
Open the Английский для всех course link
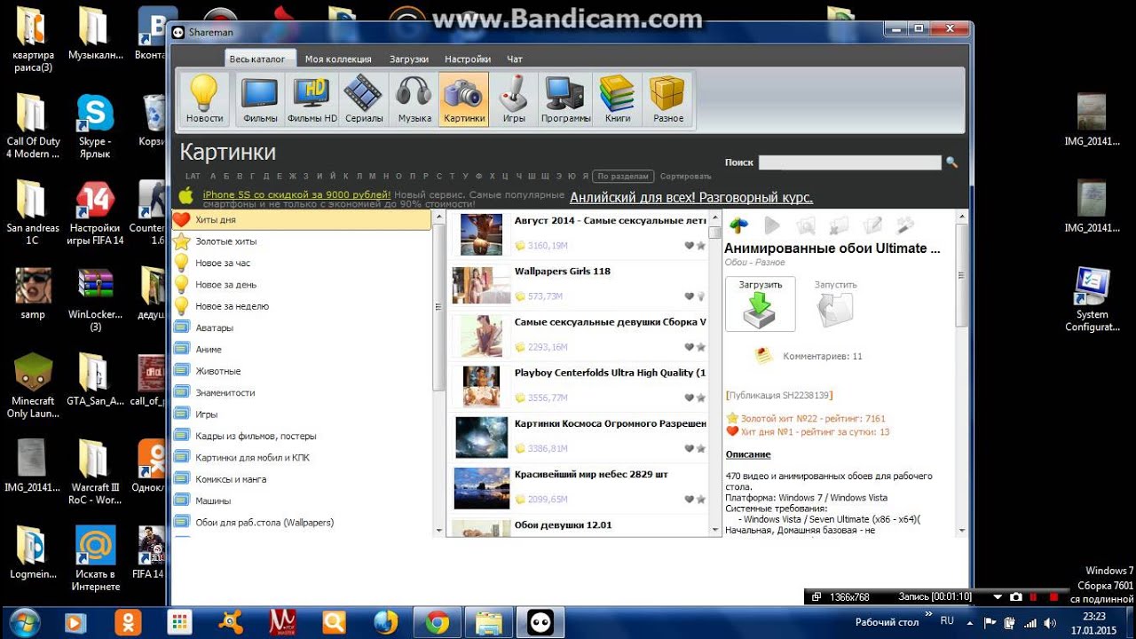(691, 198)
